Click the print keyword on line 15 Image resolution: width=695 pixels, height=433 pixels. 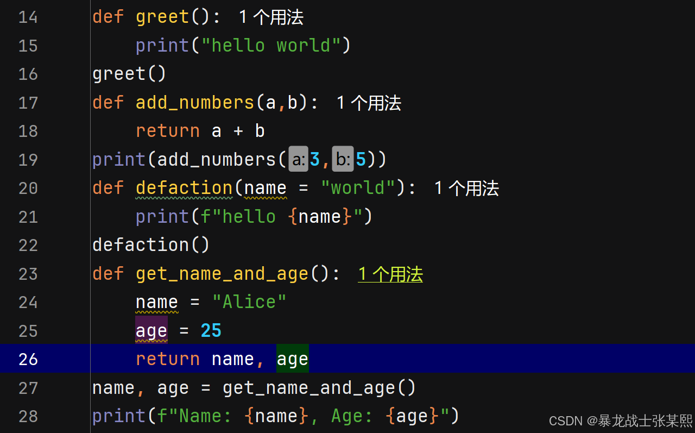tap(162, 45)
